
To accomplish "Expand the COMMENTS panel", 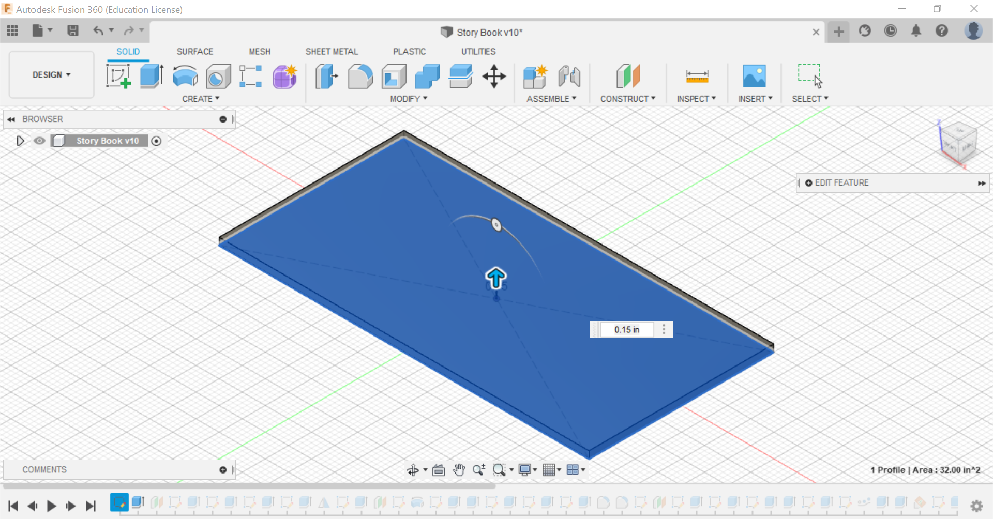I will click(223, 470).
